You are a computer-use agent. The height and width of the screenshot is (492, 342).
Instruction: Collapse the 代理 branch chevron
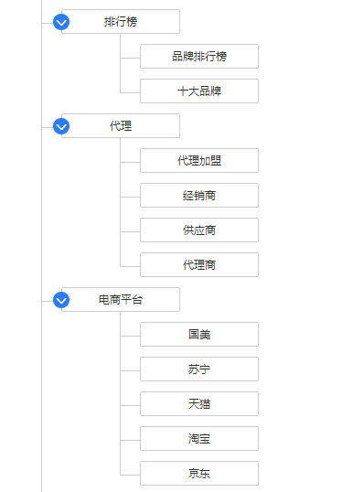click(x=61, y=126)
